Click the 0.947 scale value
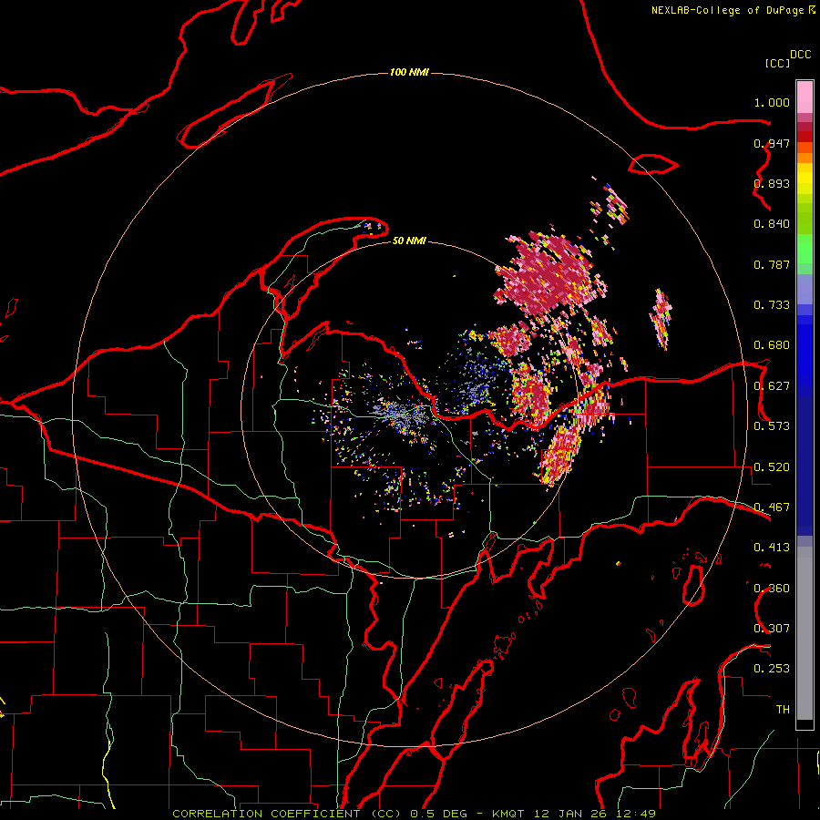Viewport: 820px width, 820px height. (772, 143)
